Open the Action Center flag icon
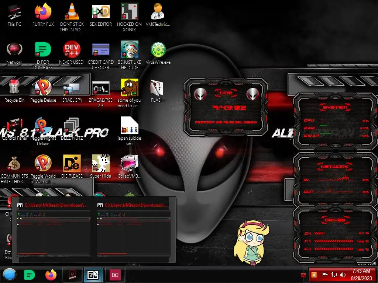This screenshot has width=378, height=283. coord(325,275)
